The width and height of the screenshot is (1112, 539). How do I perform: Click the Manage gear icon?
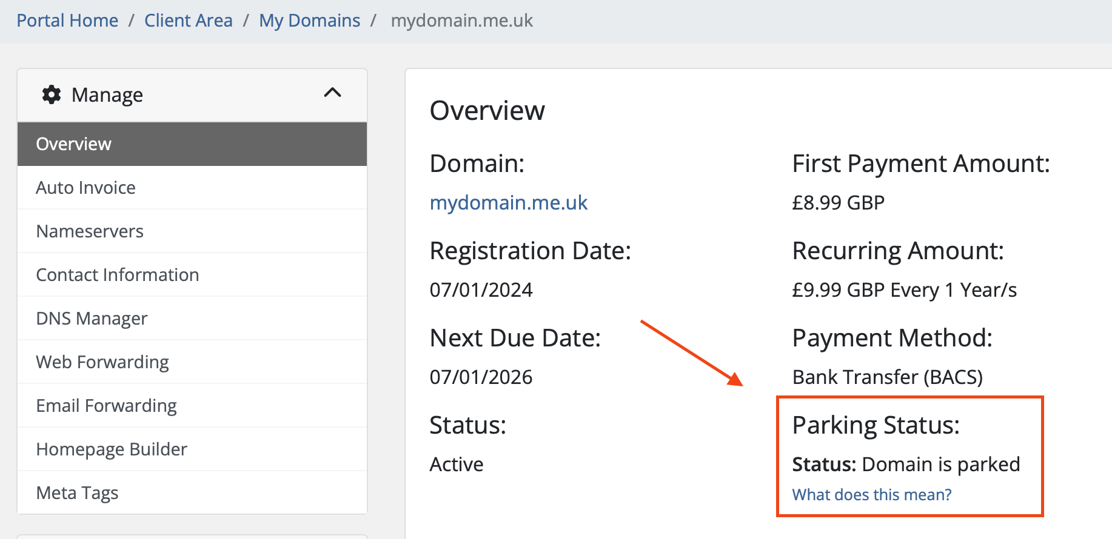(x=52, y=94)
